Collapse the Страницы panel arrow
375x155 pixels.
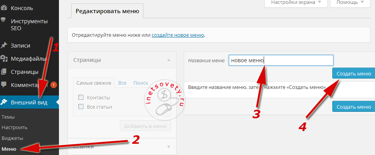coord(169,60)
